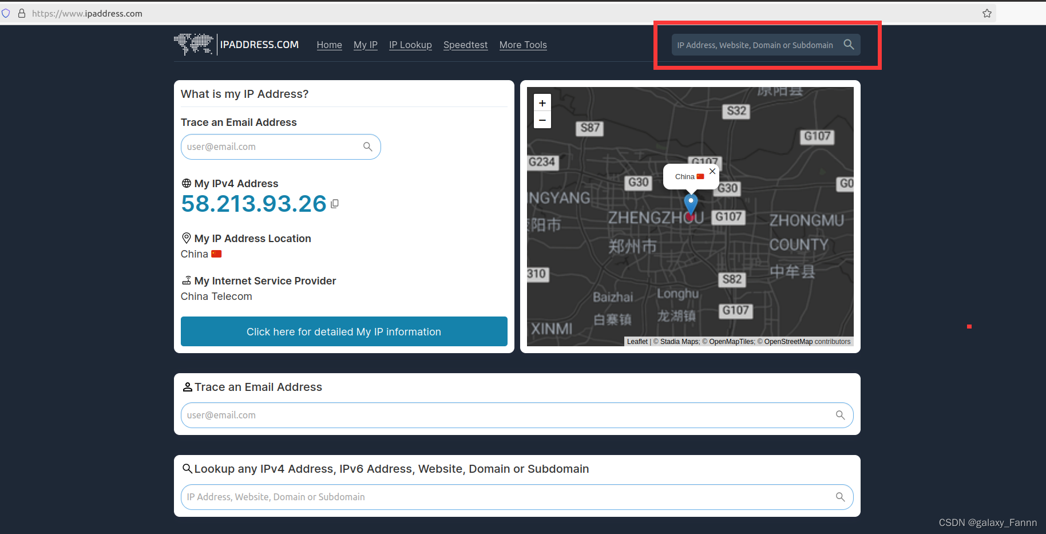Click the China flag in popup
The image size is (1046, 534).
[700, 177]
